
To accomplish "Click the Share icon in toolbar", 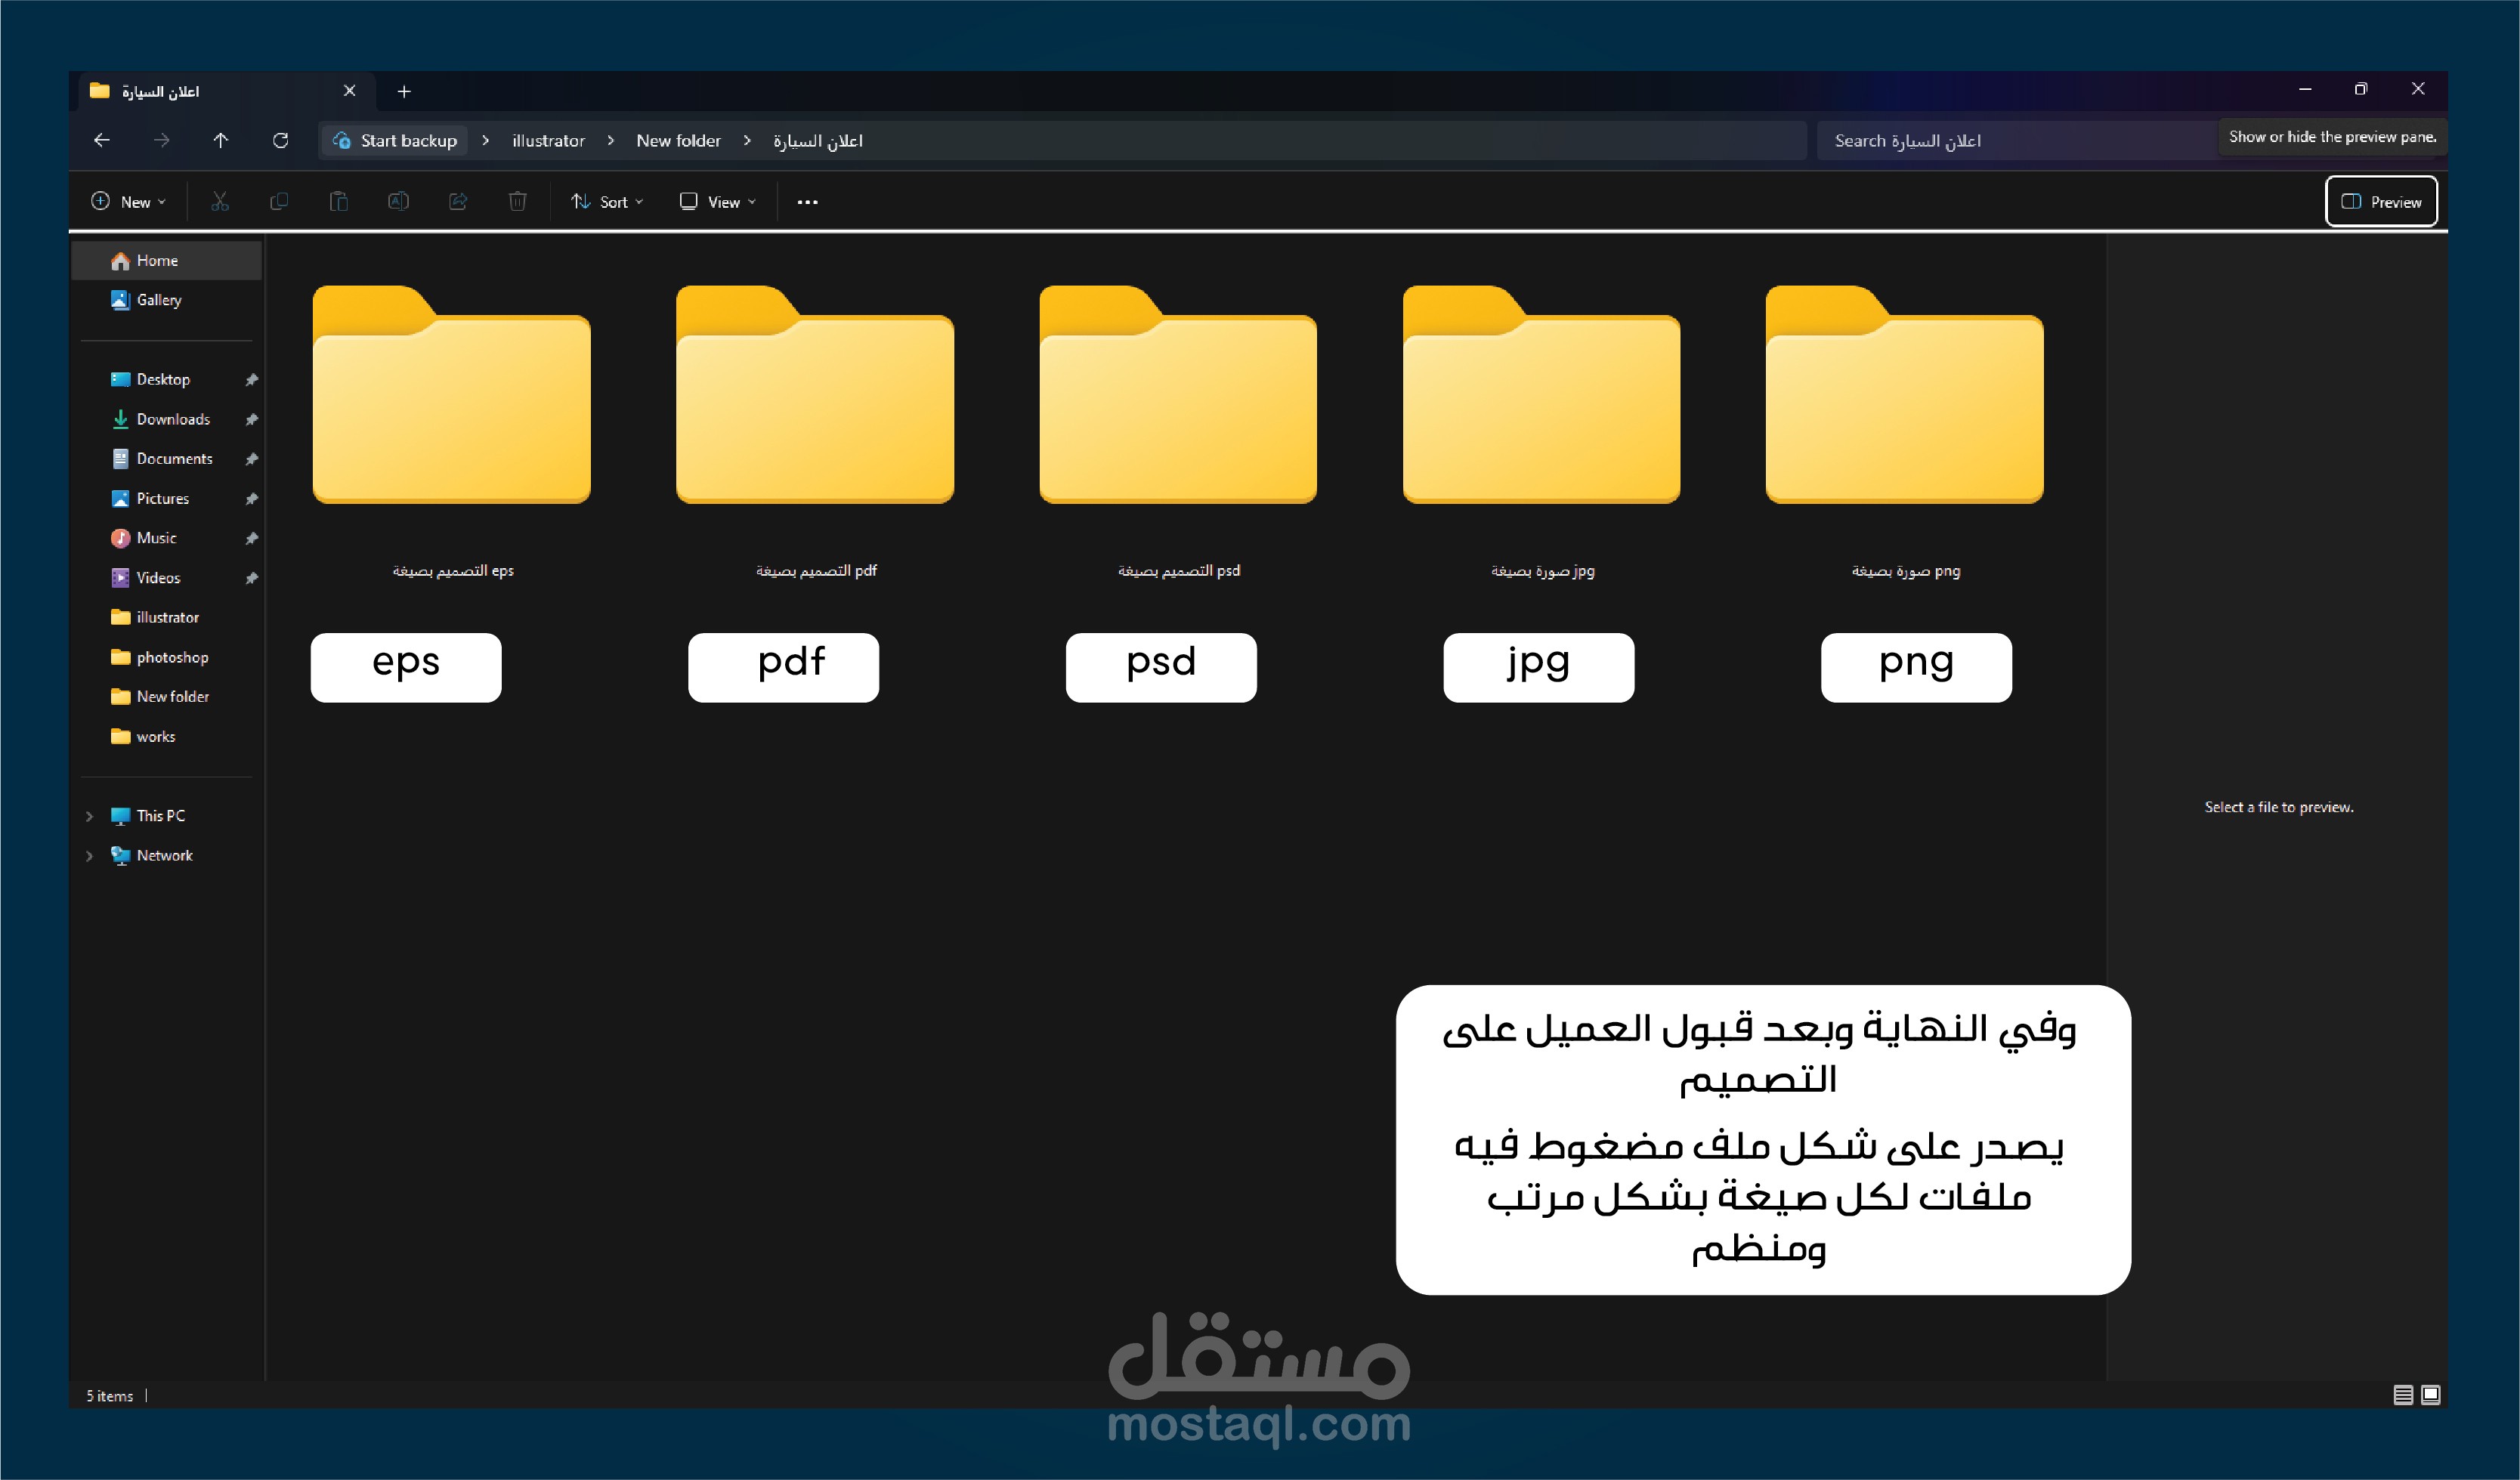I will (x=458, y=202).
